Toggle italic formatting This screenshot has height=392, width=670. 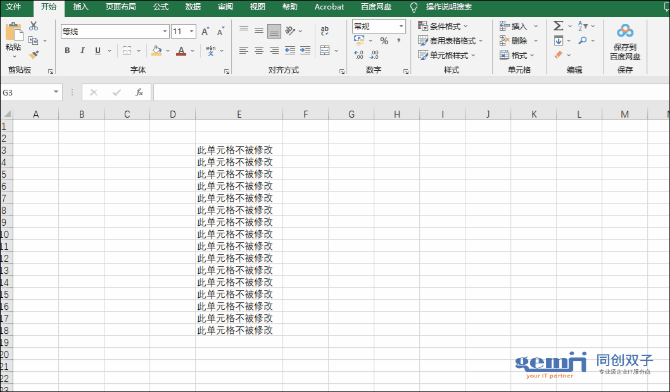[x=83, y=51]
